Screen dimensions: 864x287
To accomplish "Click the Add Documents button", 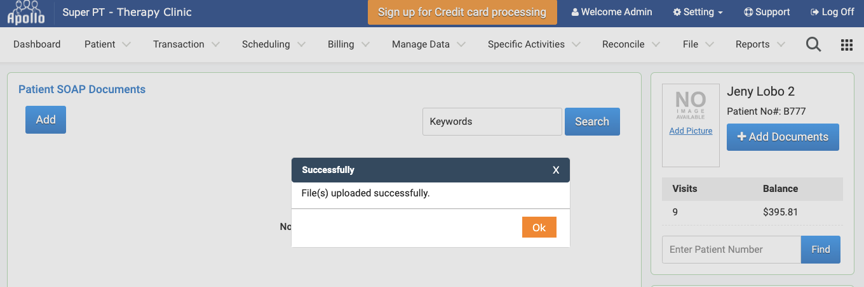I will (783, 137).
